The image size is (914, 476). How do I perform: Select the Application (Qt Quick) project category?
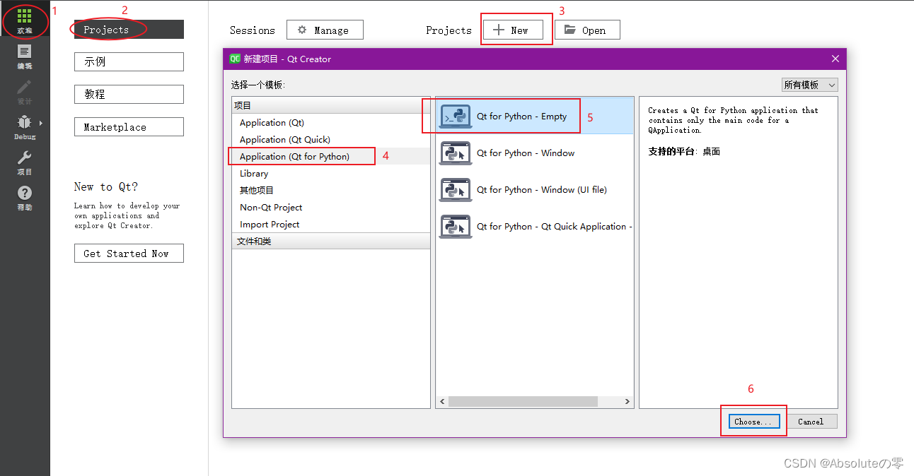283,139
